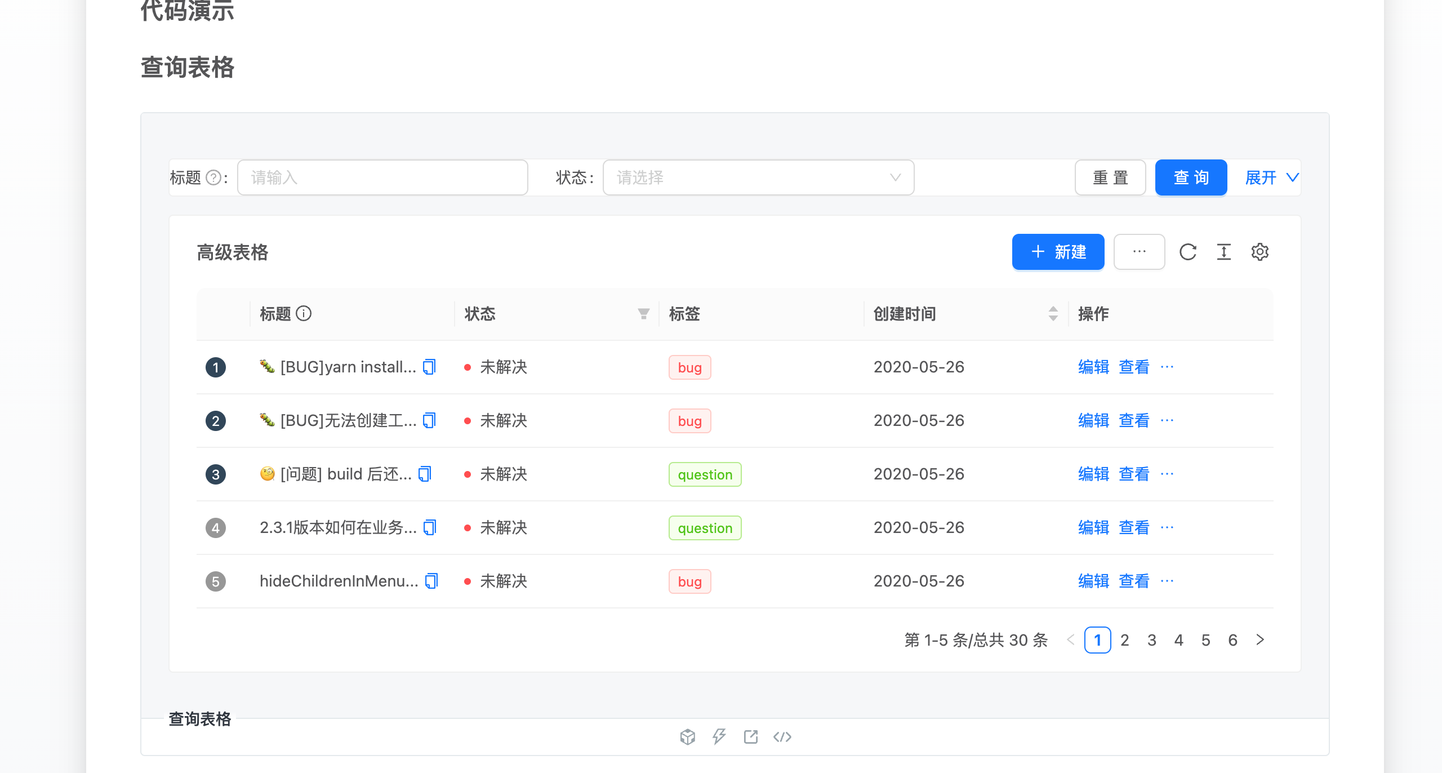Open the 状态 column filter funnel
The width and height of the screenshot is (1442, 773).
643,313
